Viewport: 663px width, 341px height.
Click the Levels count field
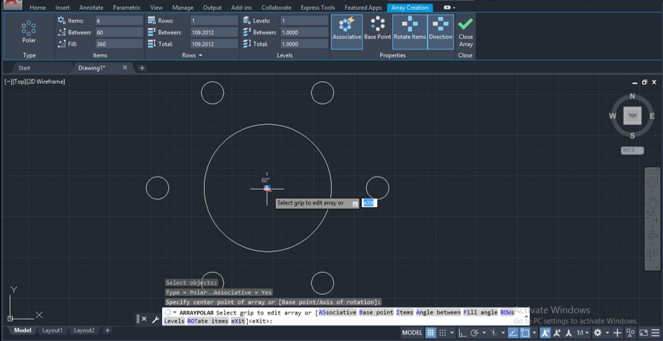coord(304,21)
